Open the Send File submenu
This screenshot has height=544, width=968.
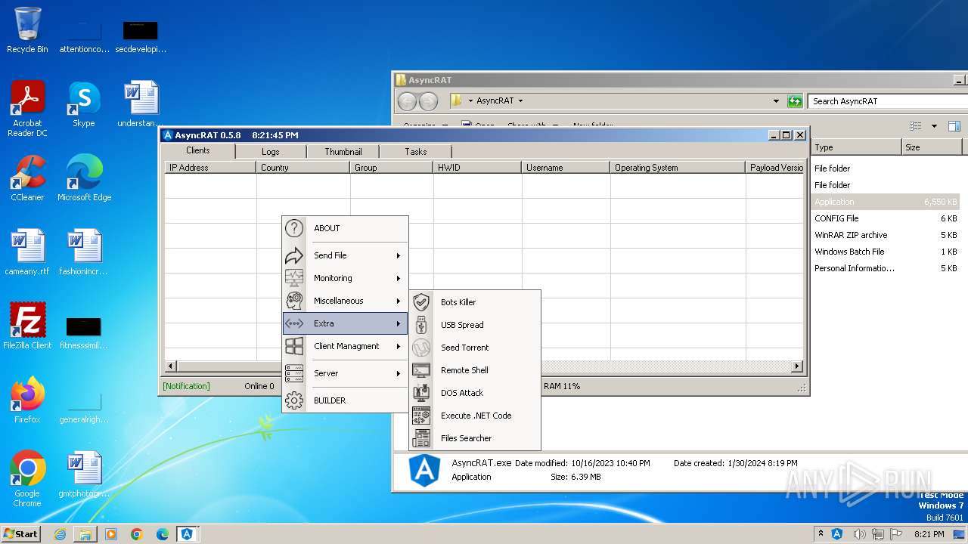pyautogui.click(x=345, y=255)
